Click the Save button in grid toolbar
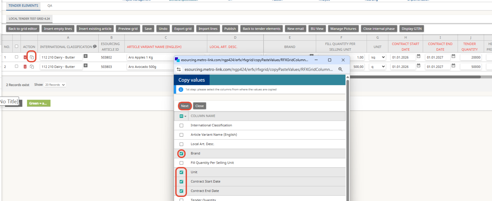This screenshot has width=492, height=201. click(x=148, y=29)
